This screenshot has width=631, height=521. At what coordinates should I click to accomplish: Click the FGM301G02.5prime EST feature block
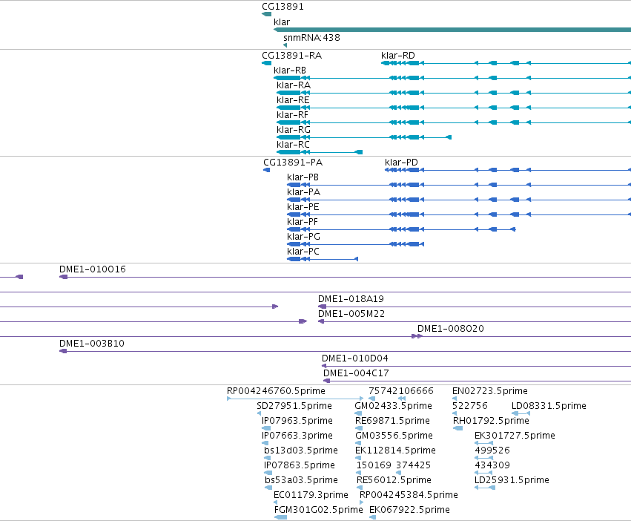coord(280,517)
